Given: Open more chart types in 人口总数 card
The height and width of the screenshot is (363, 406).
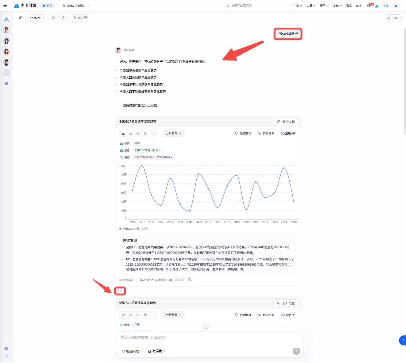Looking at the screenshot, I should (152, 315).
